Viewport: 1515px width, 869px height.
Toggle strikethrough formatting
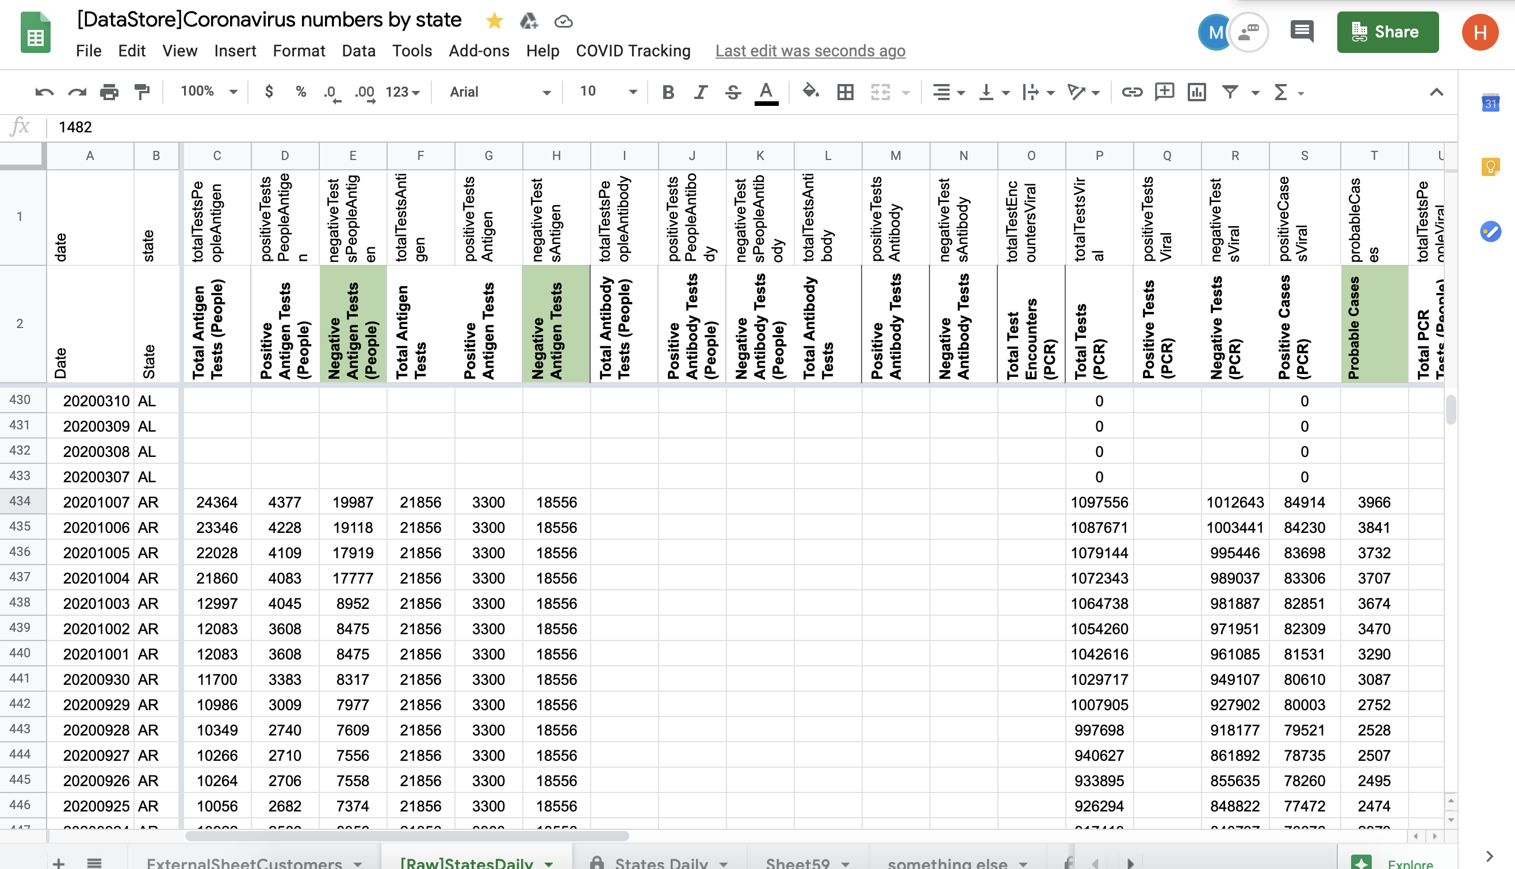click(x=733, y=92)
